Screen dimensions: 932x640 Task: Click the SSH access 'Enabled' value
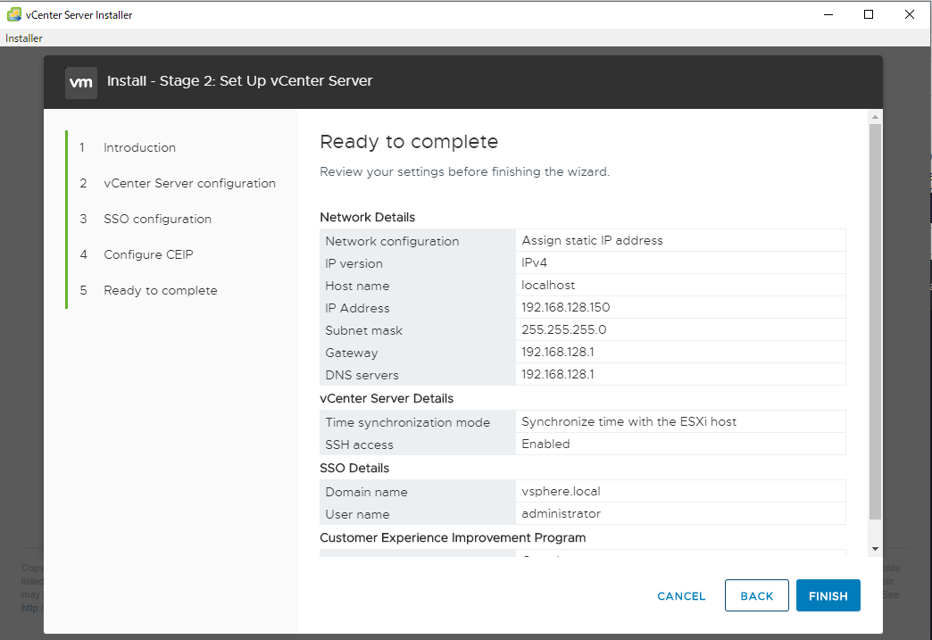pos(545,444)
